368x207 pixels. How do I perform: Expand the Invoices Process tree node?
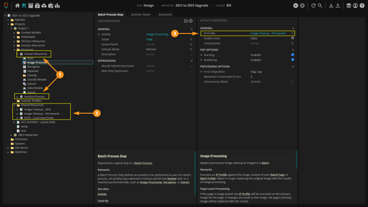point(17,97)
